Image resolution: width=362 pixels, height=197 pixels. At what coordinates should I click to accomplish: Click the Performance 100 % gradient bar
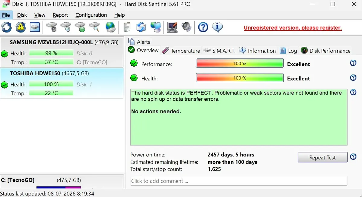(x=240, y=63)
